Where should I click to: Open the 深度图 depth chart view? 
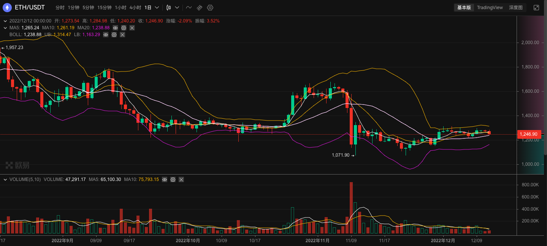pyautogui.click(x=515, y=7)
